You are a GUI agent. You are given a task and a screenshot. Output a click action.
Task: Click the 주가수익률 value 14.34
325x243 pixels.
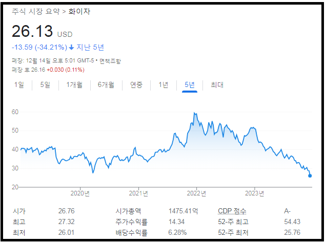[176, 222]
